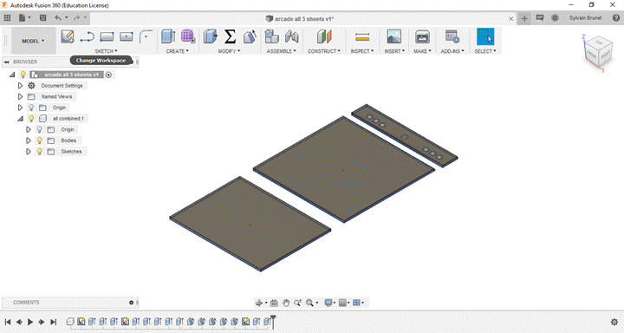This screenshot has height=333, width=624.
Task: Undo the last action
Action: (58, 18)
